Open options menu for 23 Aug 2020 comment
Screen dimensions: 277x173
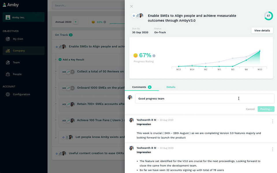coord(272,121)
